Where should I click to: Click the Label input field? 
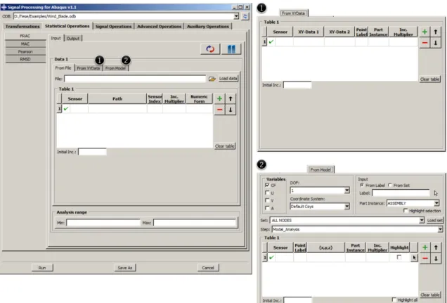click(x=401, y=193)
